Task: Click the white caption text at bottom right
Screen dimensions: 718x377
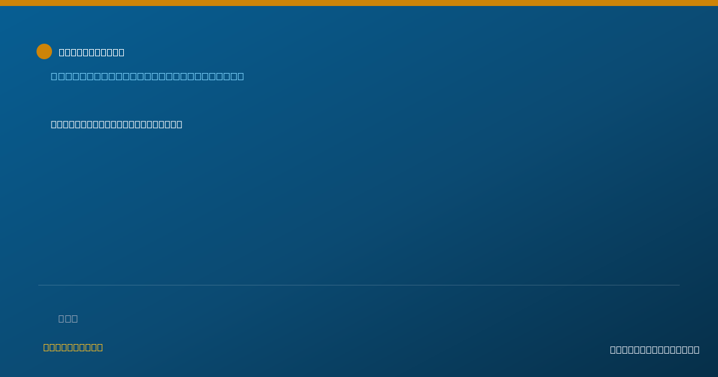Action: click(x=655, y=349)
